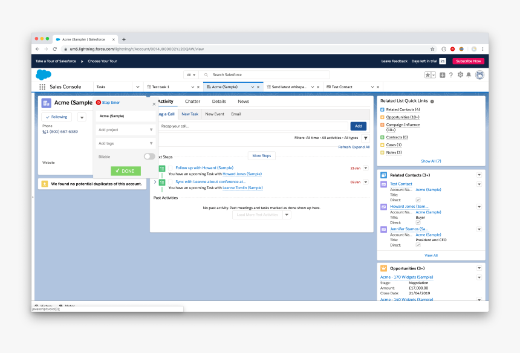
Task: Click the Opportunities card crown icon
Action: (x=384, y=268)
